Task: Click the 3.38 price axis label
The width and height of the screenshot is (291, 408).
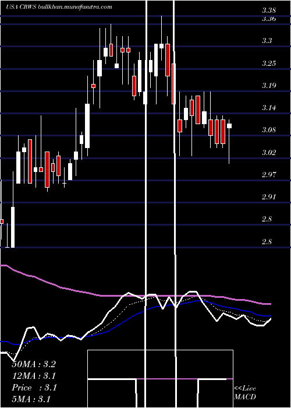Action: coord(269,10)
